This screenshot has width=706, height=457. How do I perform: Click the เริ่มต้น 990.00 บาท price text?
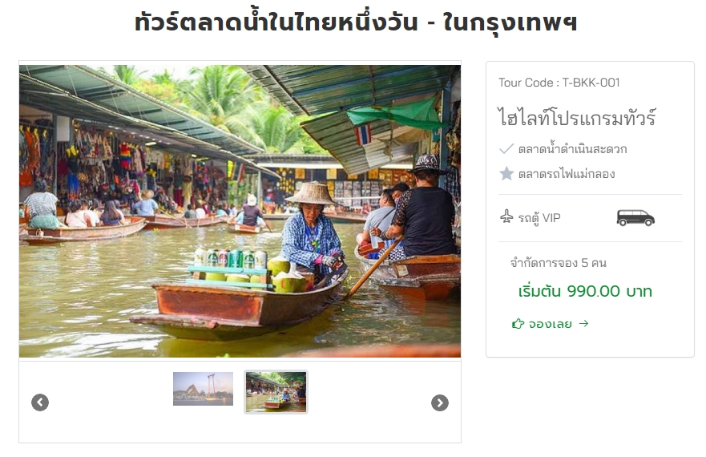click(x=585, y=291)
